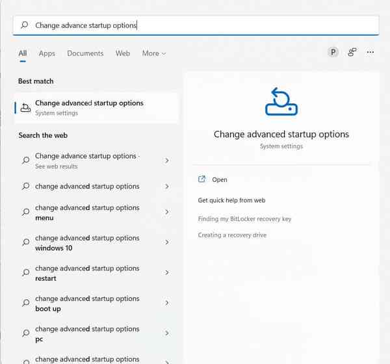
Task: Click the Open external-link icon
Action: point(201,179)
